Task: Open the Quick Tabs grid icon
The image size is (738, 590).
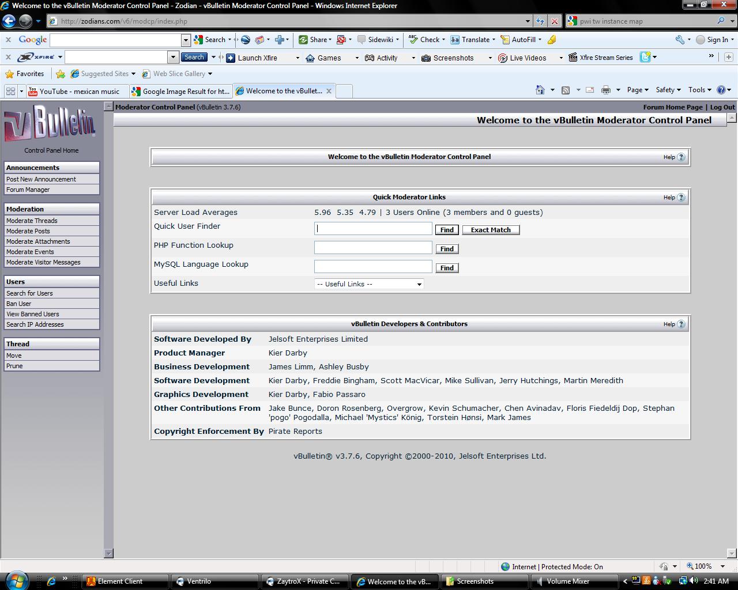Action: point(10,91)
